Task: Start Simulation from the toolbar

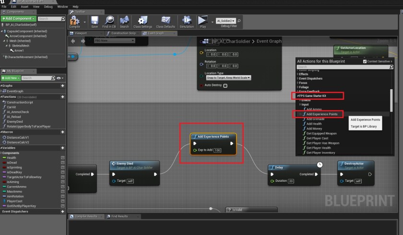Action: 187,22
